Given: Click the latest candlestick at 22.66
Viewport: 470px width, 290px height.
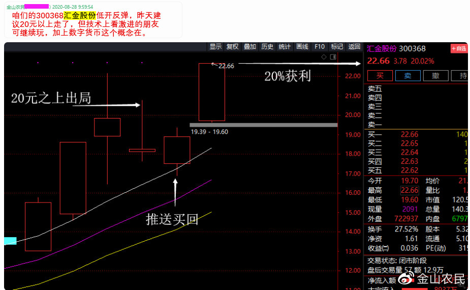Looking at the screenshot, I should (212, 92).
